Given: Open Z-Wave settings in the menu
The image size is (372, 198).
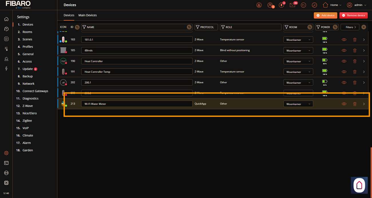Looking at the screenshot, I should [27, 106].
